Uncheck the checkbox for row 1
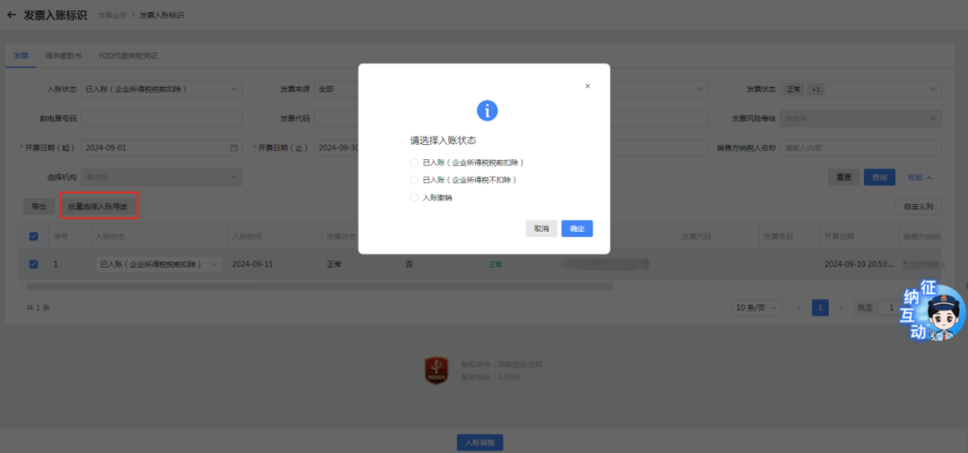Screen dimensions: 968x453 coord(33,264)
